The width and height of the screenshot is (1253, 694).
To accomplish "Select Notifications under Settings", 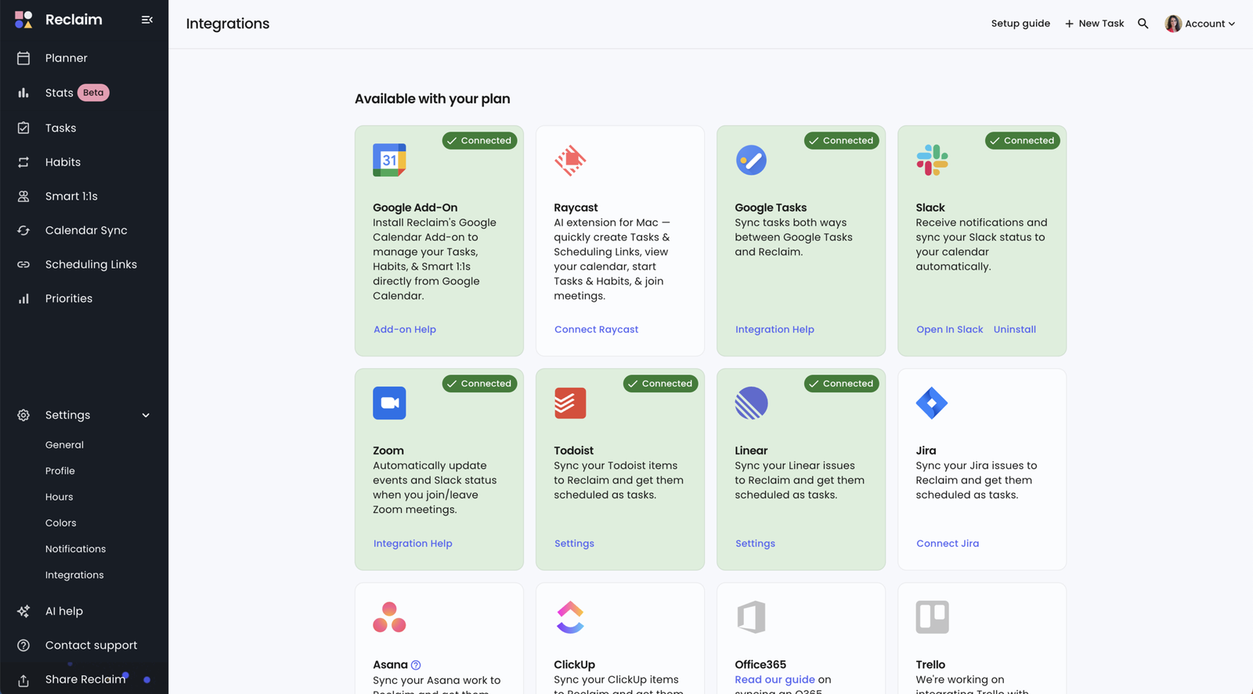I will (75, 549).
